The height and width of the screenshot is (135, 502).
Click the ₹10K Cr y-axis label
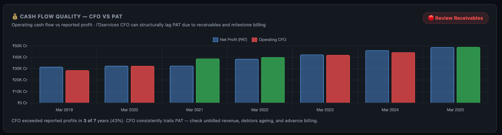(20, 91)
